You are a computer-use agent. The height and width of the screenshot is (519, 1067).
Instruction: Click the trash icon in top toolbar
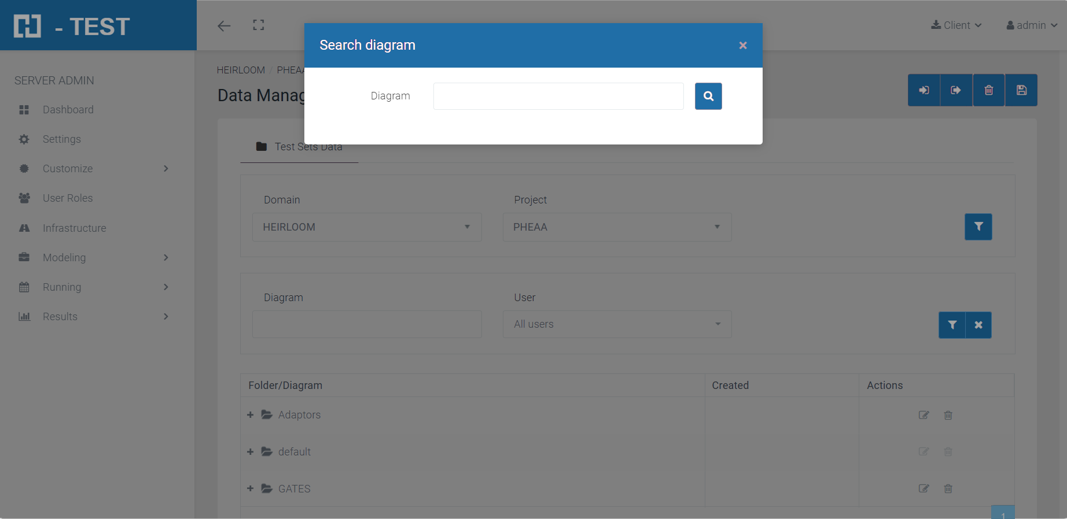pos(989,90)
